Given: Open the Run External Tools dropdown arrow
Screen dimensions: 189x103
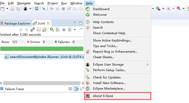Looking at the screenshot, I should click(x=163, y=9).
